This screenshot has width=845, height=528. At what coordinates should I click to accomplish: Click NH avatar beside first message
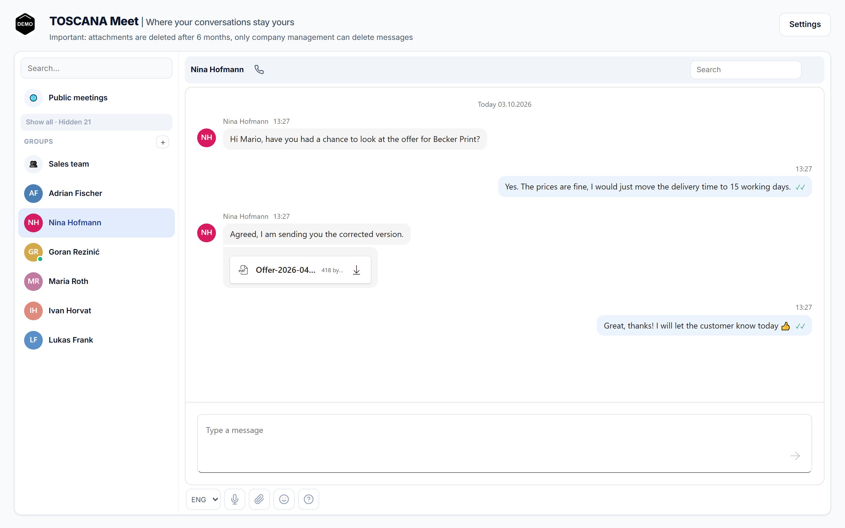tap(207, 138)
